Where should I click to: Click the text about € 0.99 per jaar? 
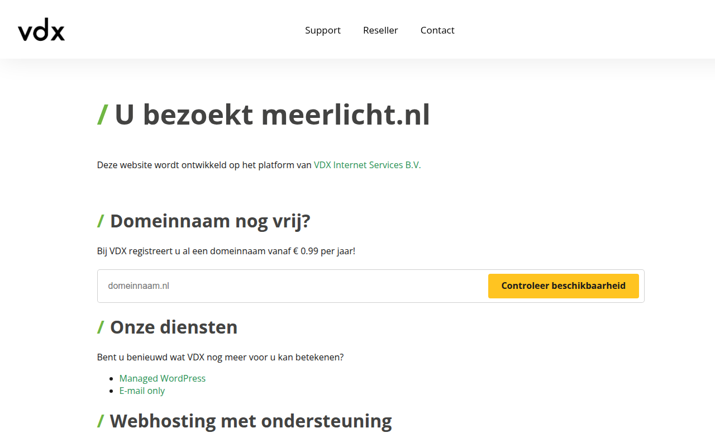226,251
